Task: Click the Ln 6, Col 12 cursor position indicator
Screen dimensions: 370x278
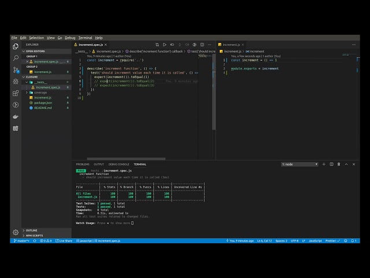Action: pyautogui.click(x=265, y=241)
